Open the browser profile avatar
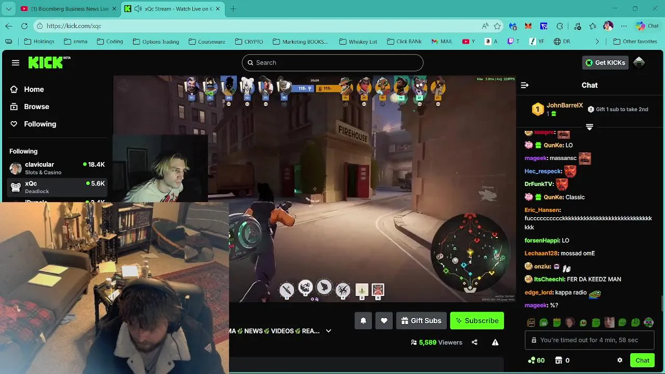Screen dimensions: 665x374 [x=608, y=26]
